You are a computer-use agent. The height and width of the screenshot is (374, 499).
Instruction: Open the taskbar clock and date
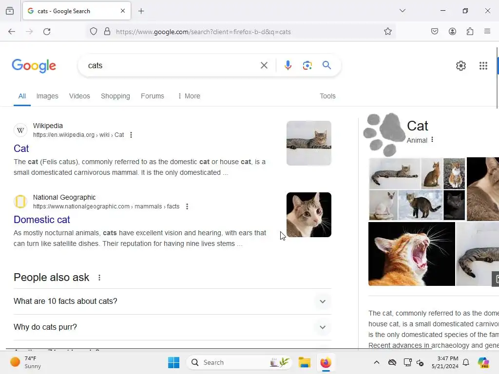[x=445, y=362]
